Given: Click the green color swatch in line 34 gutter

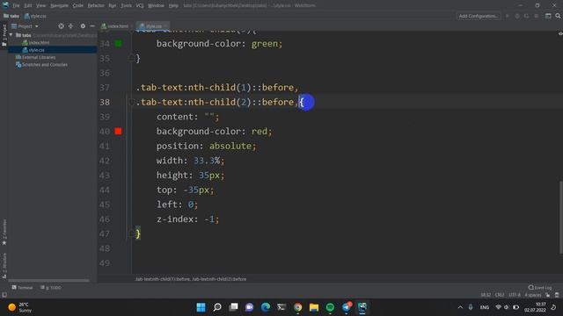Looking at the screenshot, I should click(118, 44).
